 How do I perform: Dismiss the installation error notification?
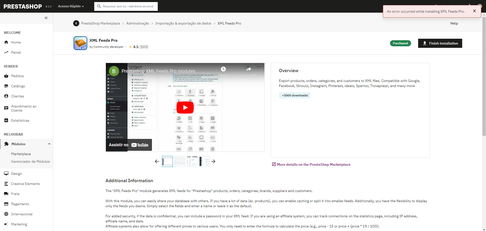tap(474, 11)
